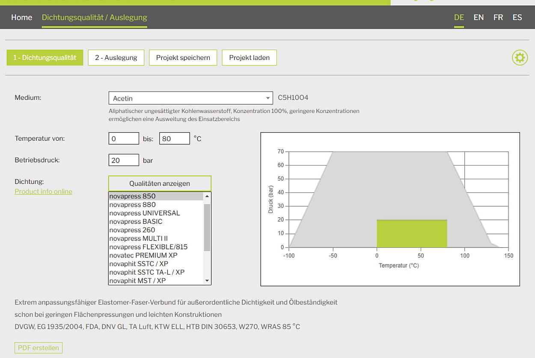This screenshot has width=535, height=358.
Task: Open the Product info online link
Action: 44,192
